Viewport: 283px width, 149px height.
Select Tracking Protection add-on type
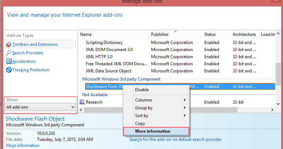(x=31, y=70)
